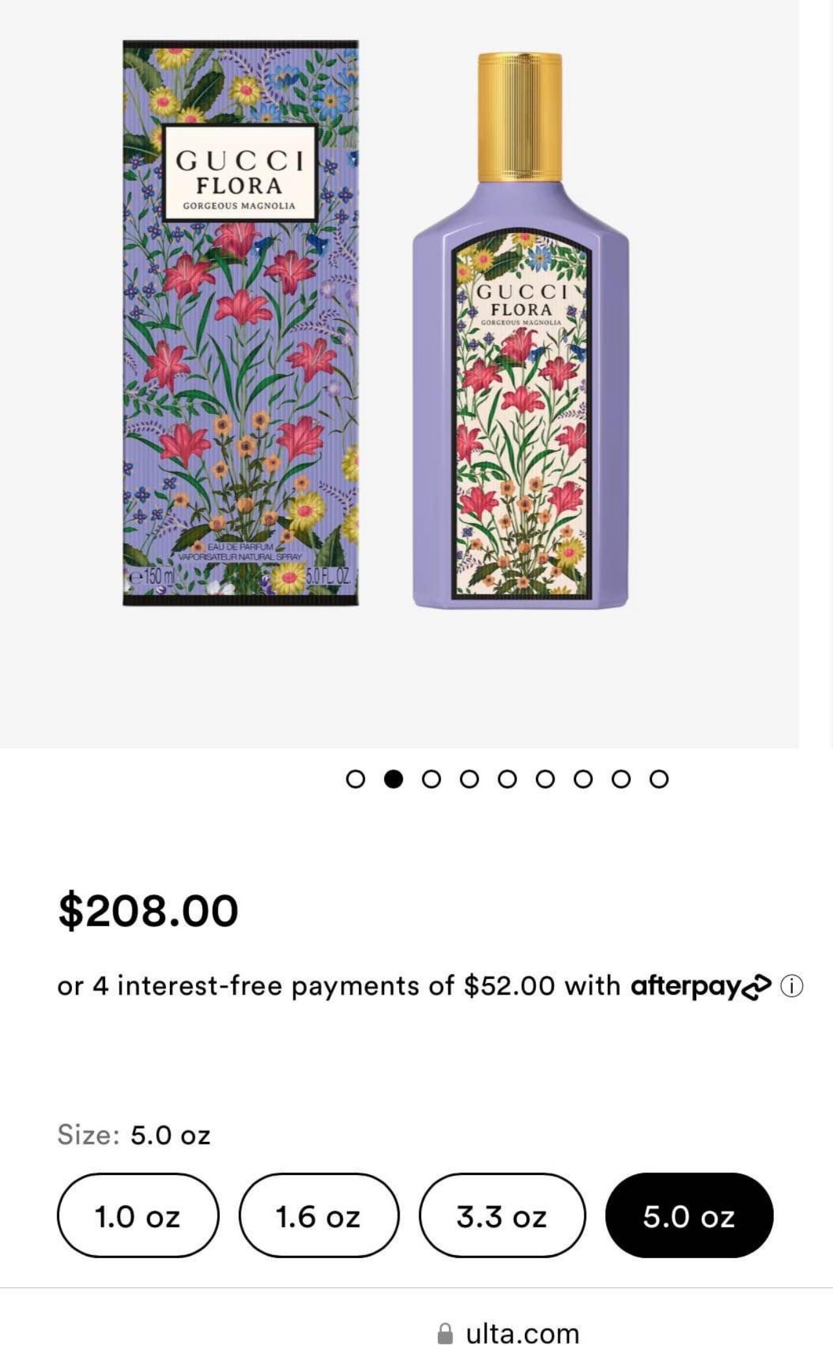The height and width of the screenshot is (1358, 833).
Task: Click the filled second carousel dot
Action: click(393, 779)
